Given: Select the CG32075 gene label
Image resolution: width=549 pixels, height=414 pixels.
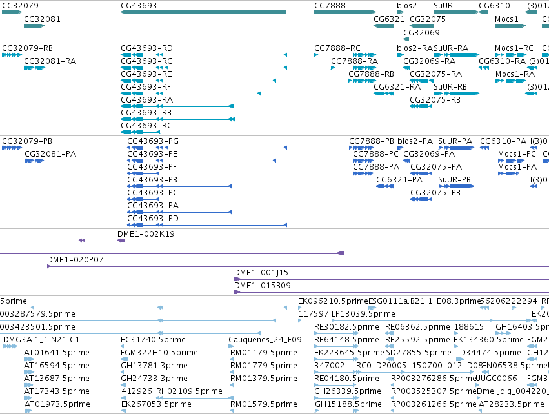Looking at the screenshot, I should tap(428, 19).
